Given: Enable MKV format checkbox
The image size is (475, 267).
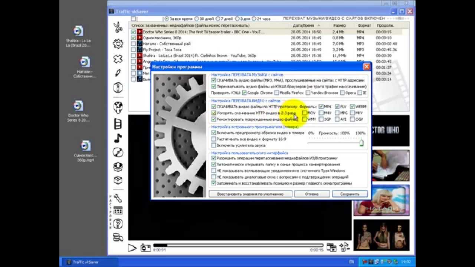Looking at the screenshot, I should [x=353, y=113].
